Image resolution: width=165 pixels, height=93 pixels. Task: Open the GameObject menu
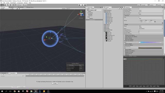tap(13, 3)
